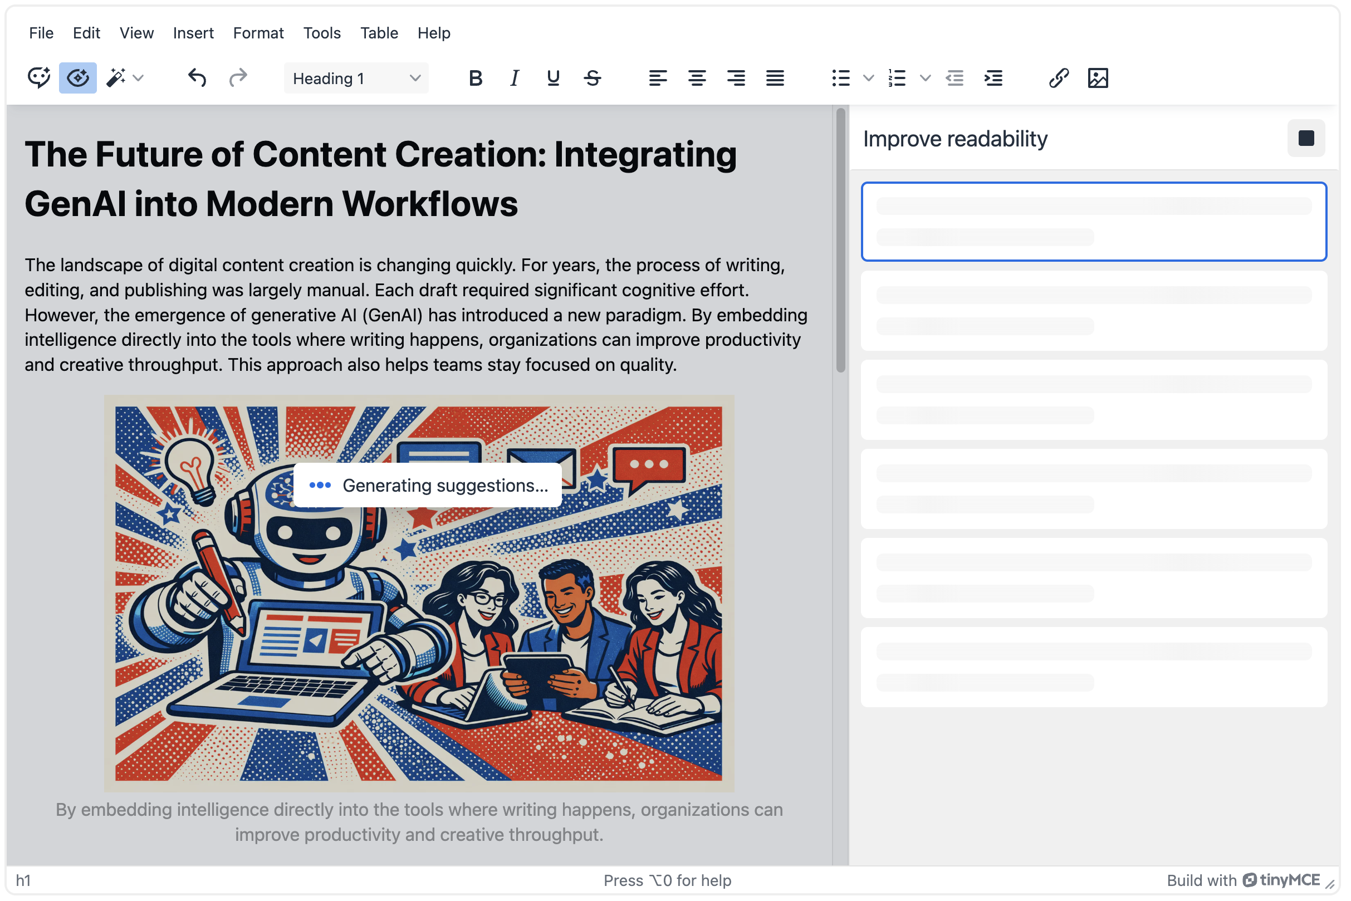
Task: Insert an image via the image icon
Action: tap(1099, 78)
